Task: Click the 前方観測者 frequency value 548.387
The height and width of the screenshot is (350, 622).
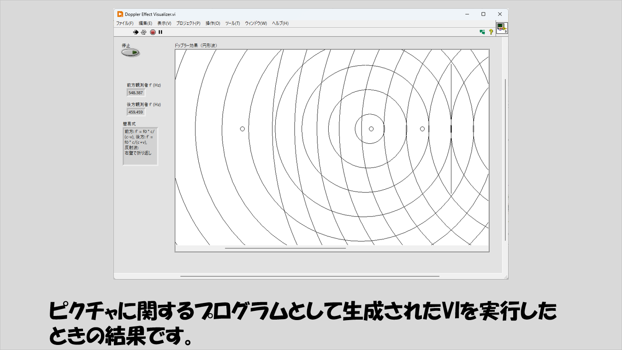Action: pyautogui.click(x=136, y=93)
